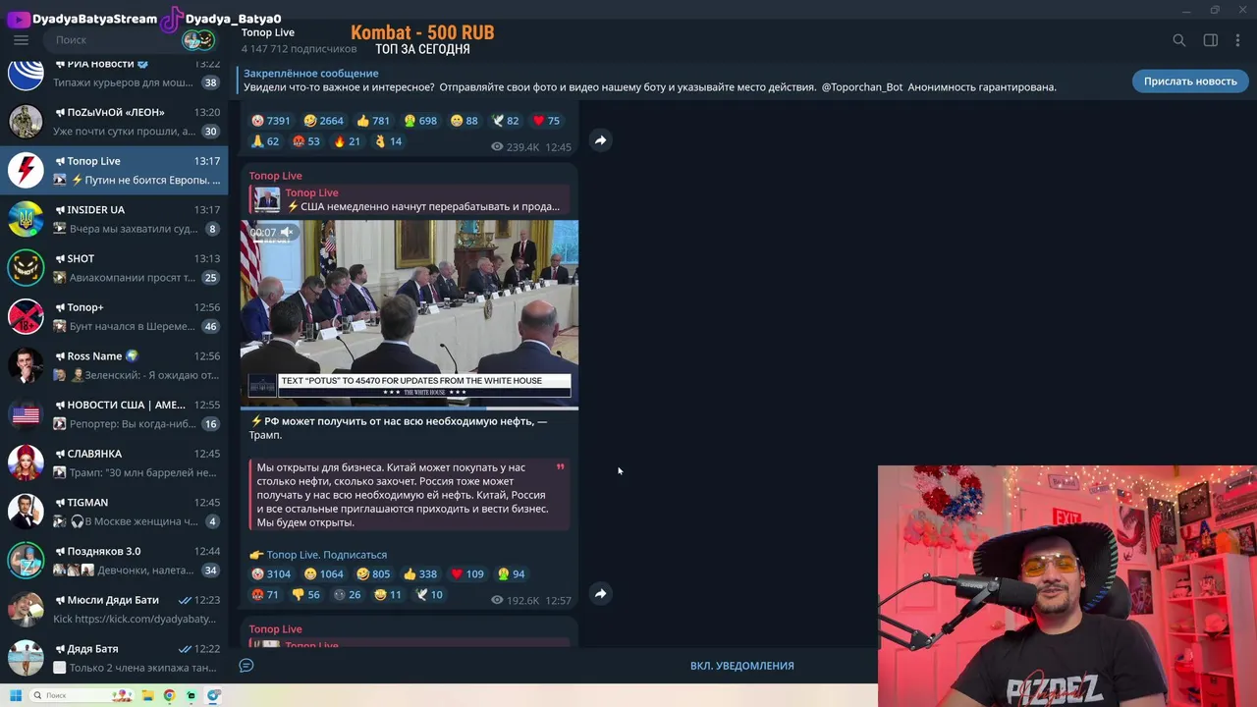Open the Windows Start menu
The width and height of the screenshot is (1257, 707).
click(15, 695)
